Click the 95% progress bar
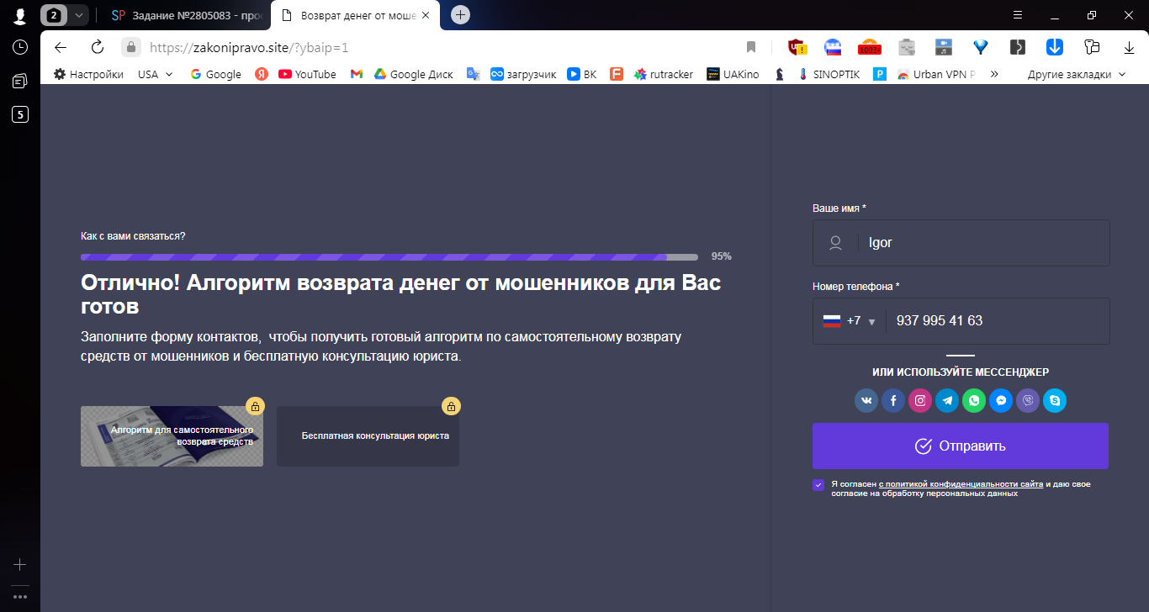The width and height of the screenshot is (1149, 612). tap(389, 256)
